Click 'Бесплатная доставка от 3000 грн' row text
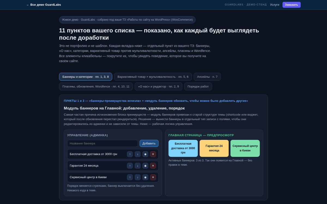This screenshot has width=327, height=204. [93, 154]
